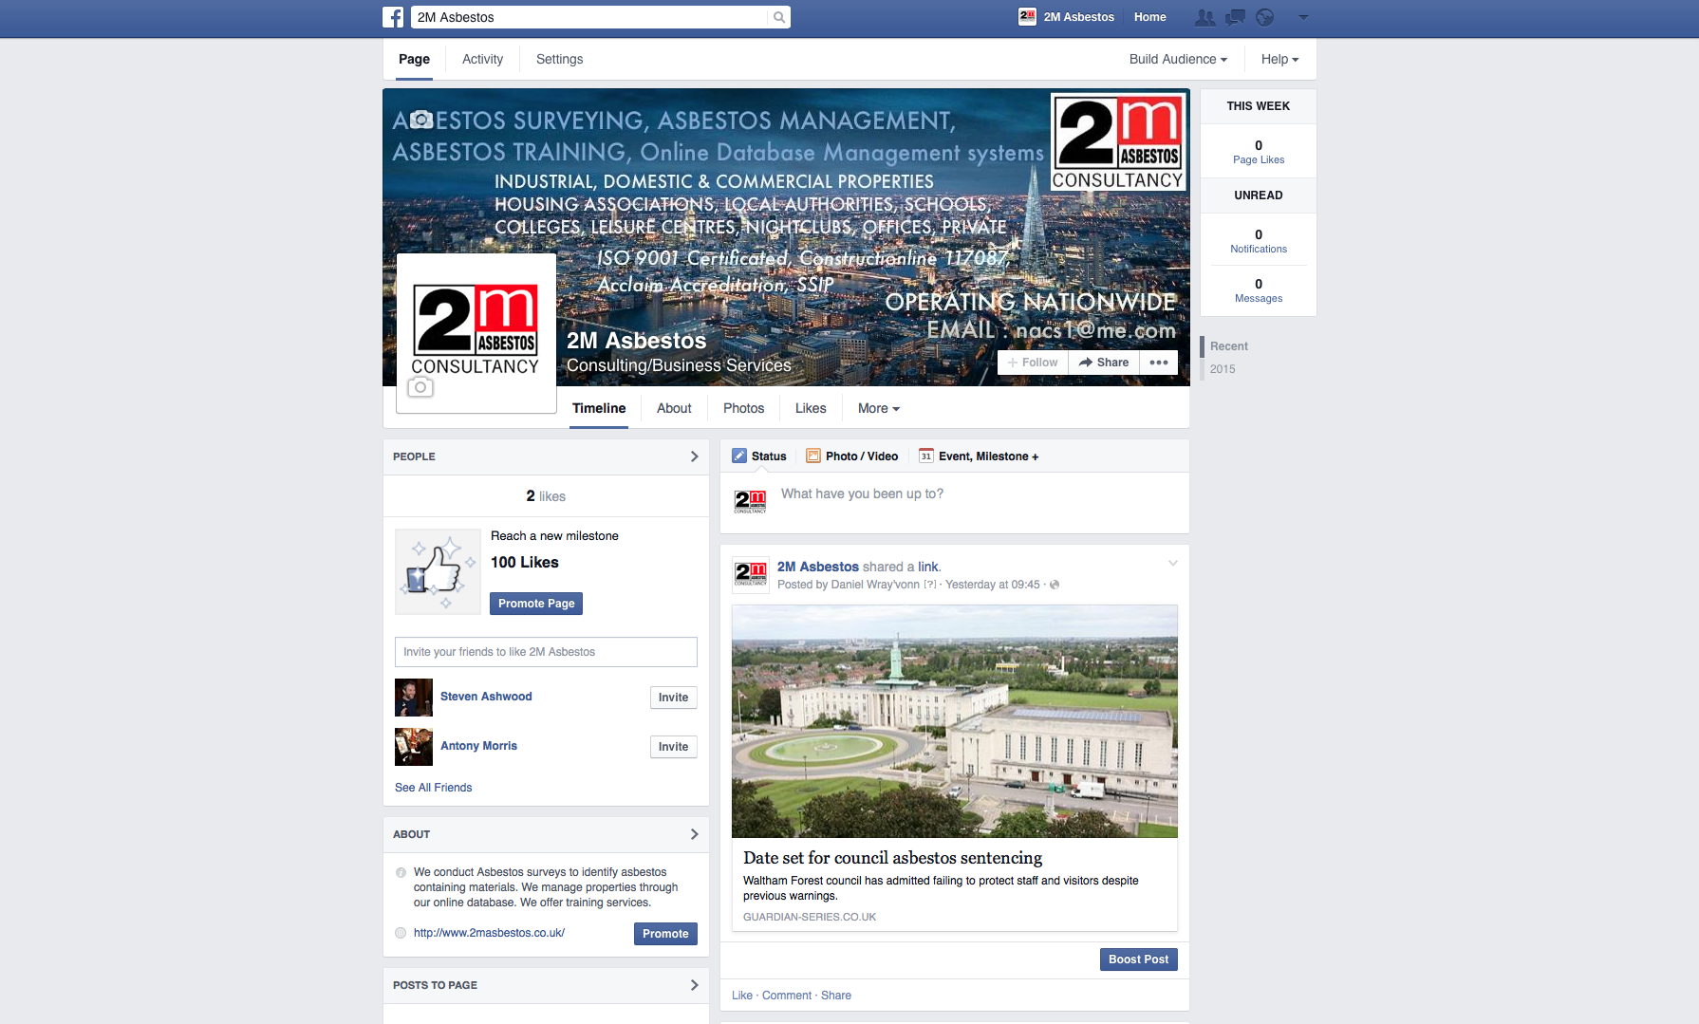
Task: Click Home in the top bar
Action: (1149, 17)
